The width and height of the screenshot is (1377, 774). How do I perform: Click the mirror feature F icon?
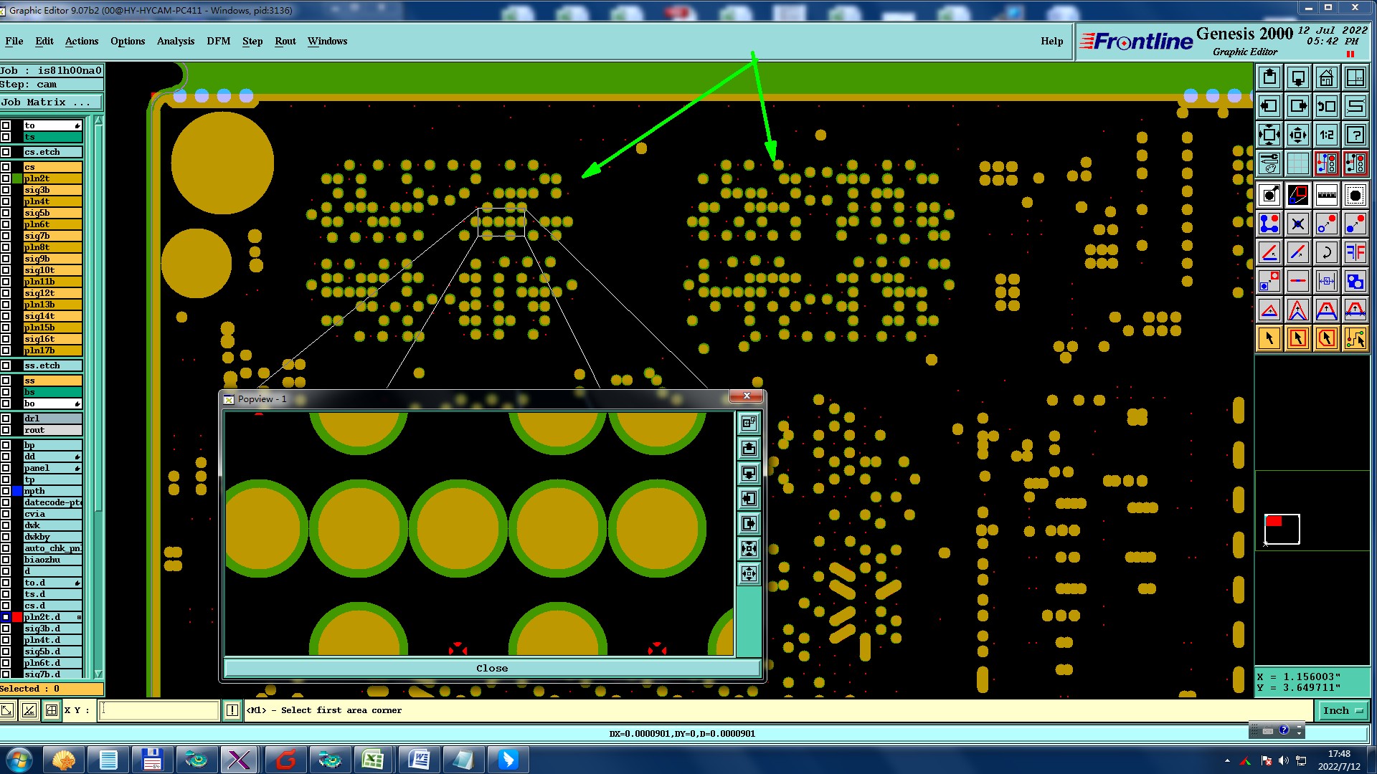1355,252
